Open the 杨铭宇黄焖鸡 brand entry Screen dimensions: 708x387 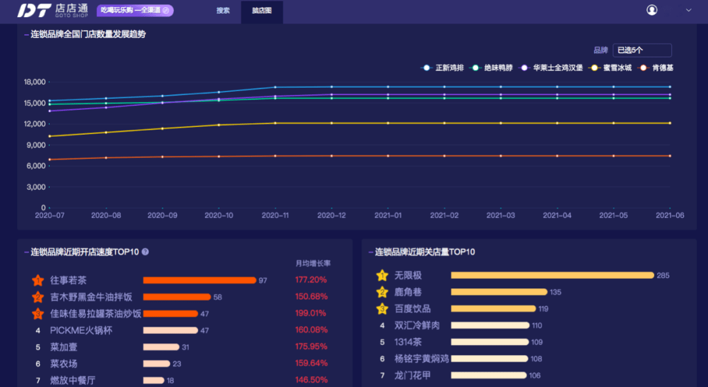421,359
